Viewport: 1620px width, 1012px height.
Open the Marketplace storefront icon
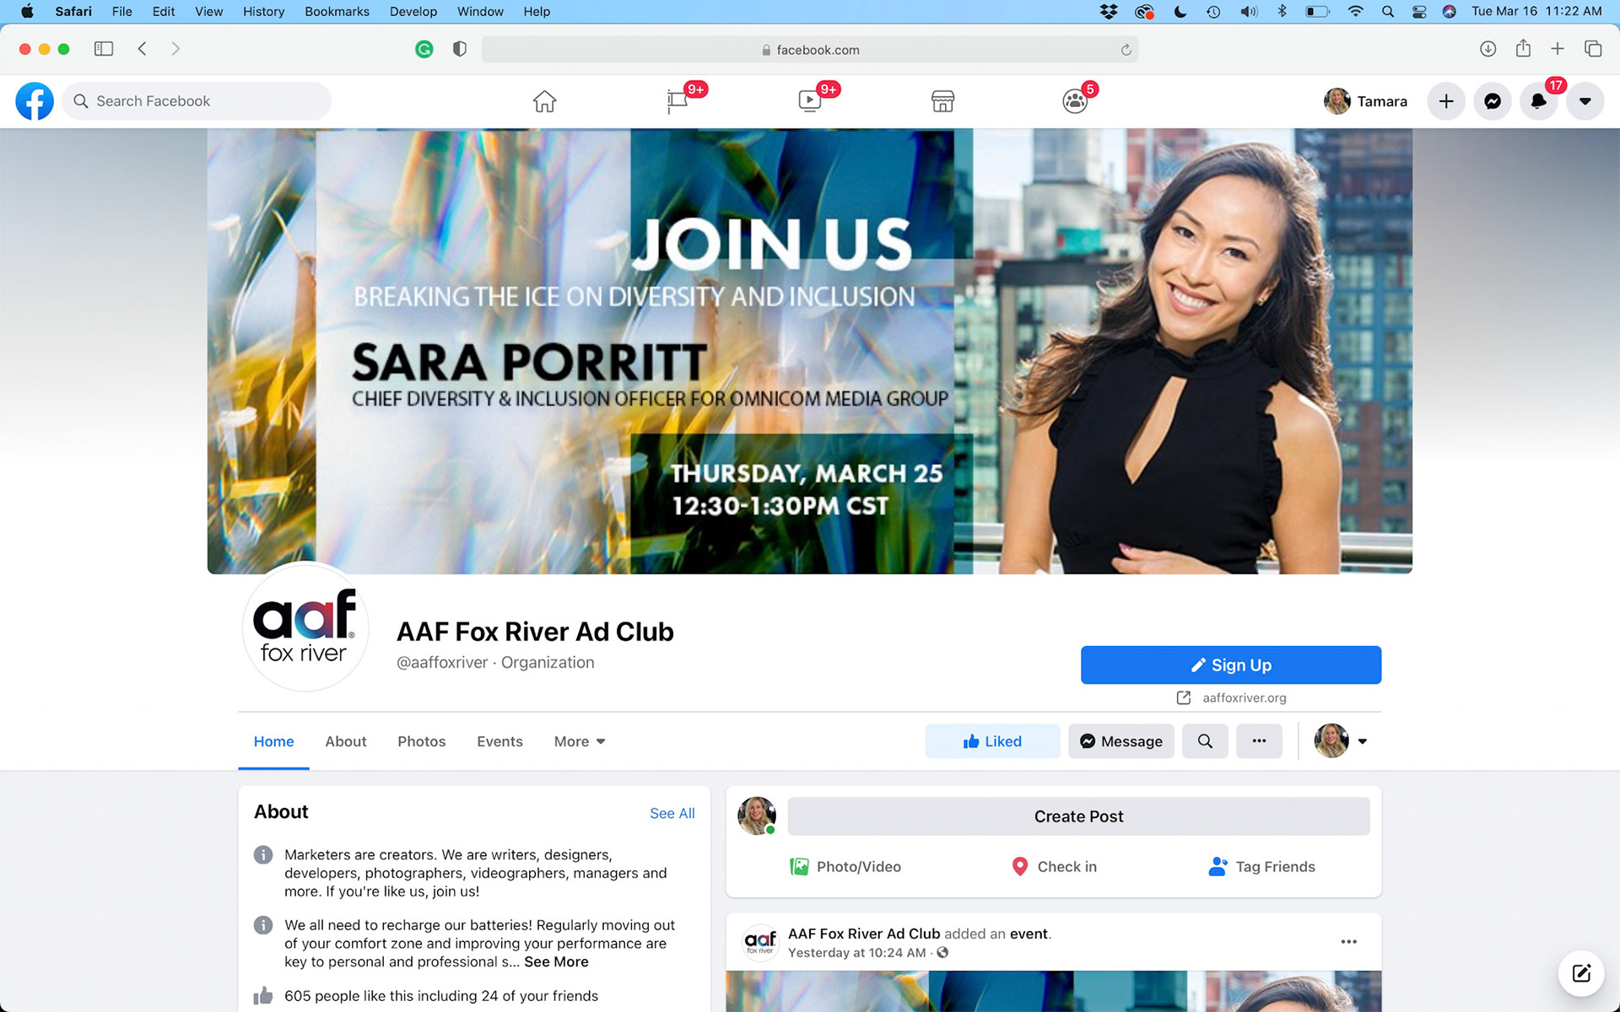(x=942, y=101)
